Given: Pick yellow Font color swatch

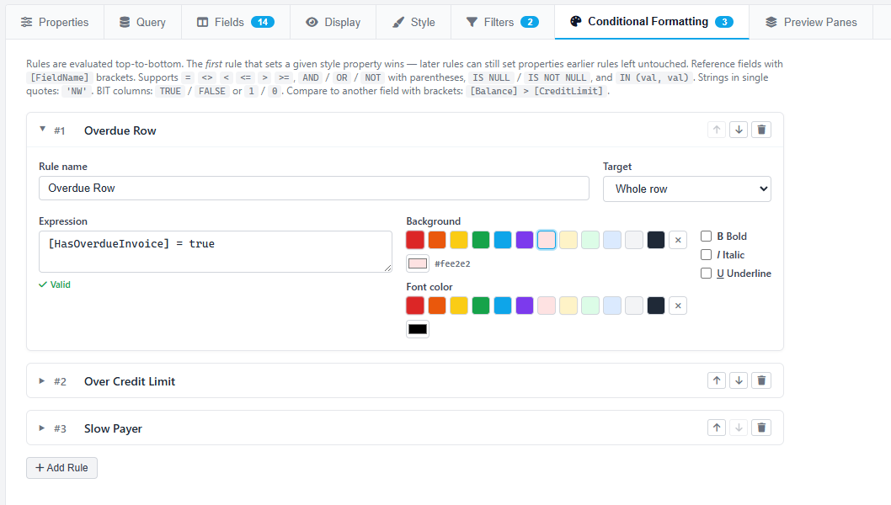Looking at the screenshot, I should coord(459,306).
